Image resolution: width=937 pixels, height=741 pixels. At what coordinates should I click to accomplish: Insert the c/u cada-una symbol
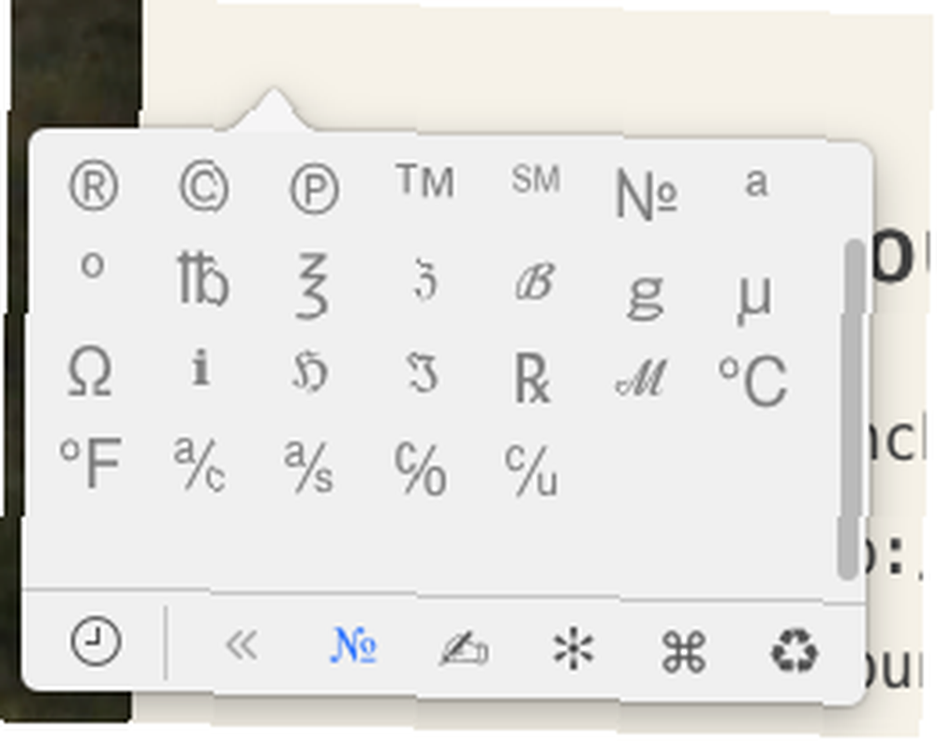pyautogui.click(x=531, y=470)
